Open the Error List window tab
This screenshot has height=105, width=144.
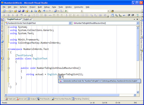pyautogui.click(x=21, y=99)
